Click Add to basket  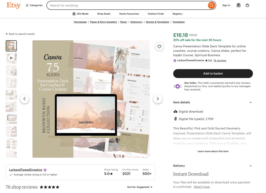[x=213, y=73]
